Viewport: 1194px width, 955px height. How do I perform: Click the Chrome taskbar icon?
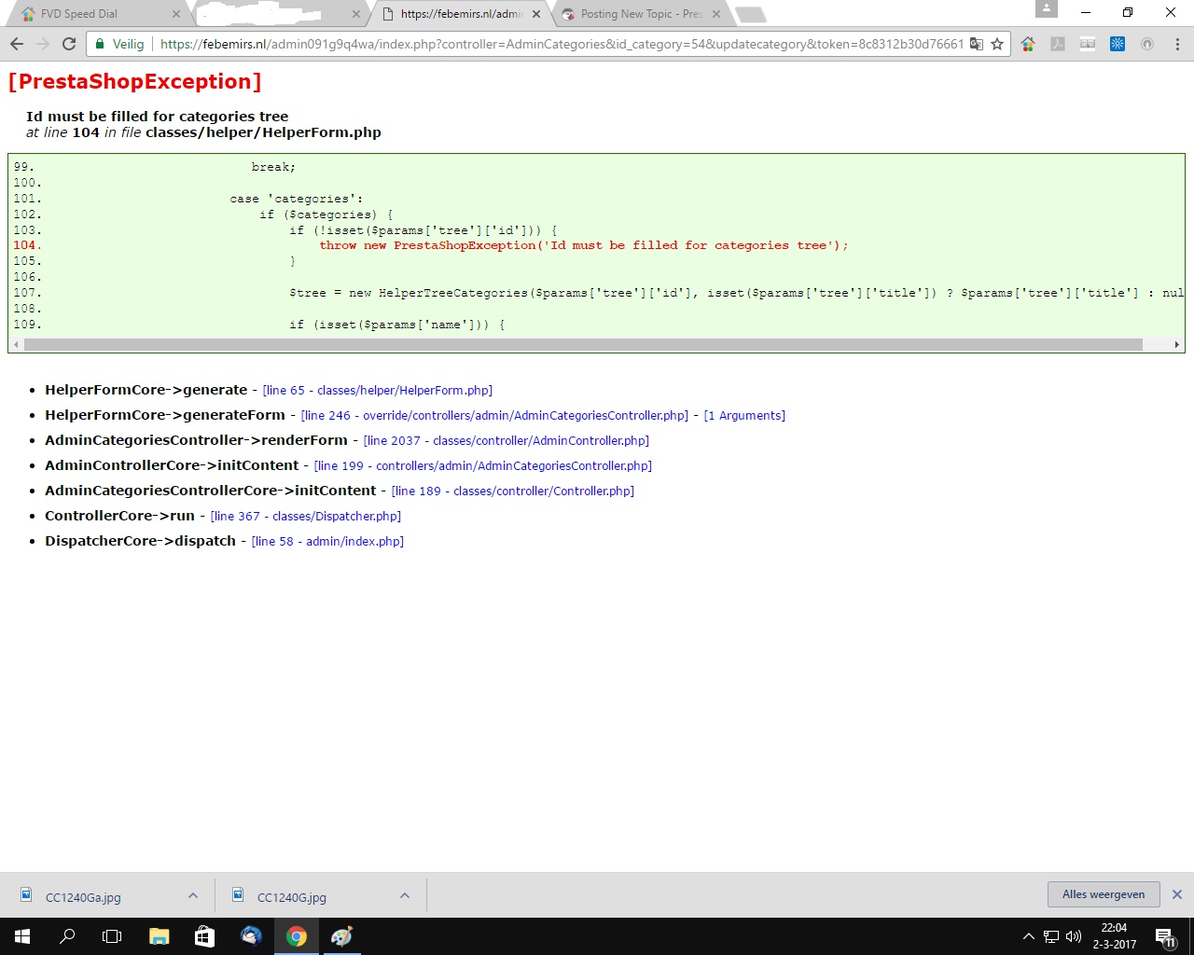click(x=297, y=936)
